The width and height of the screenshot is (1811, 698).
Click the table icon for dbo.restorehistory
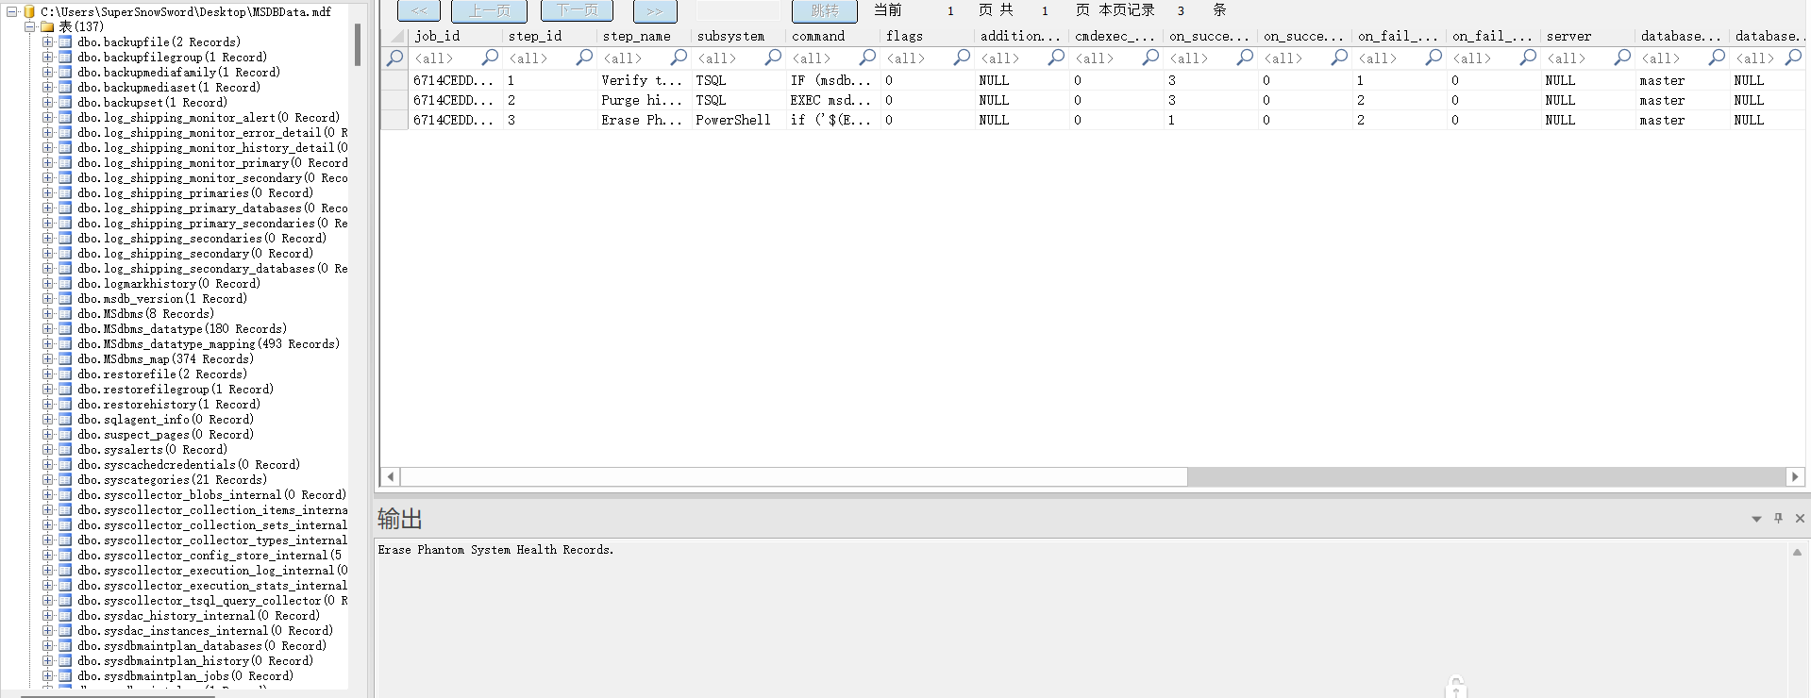pyautogui.click(x=65, y=404)
